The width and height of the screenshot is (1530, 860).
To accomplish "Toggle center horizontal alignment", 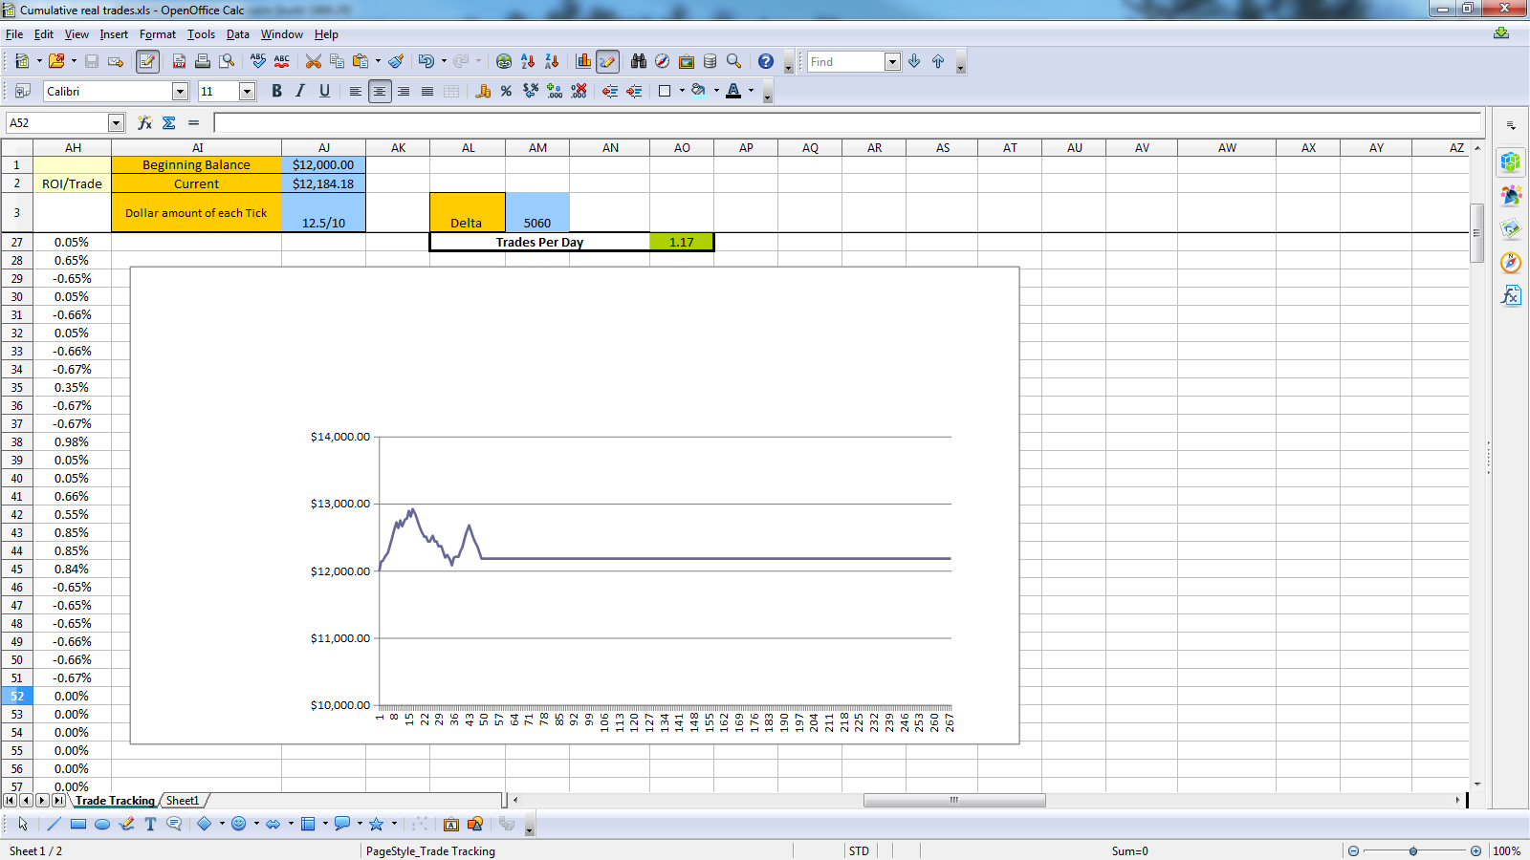I will tap(380, 91).
